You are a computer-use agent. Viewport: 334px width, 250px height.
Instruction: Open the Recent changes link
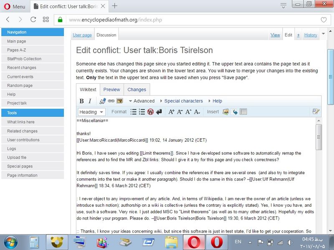pos(22,67)
